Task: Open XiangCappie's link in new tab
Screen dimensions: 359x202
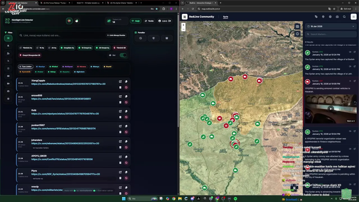Action: (120, 82)
